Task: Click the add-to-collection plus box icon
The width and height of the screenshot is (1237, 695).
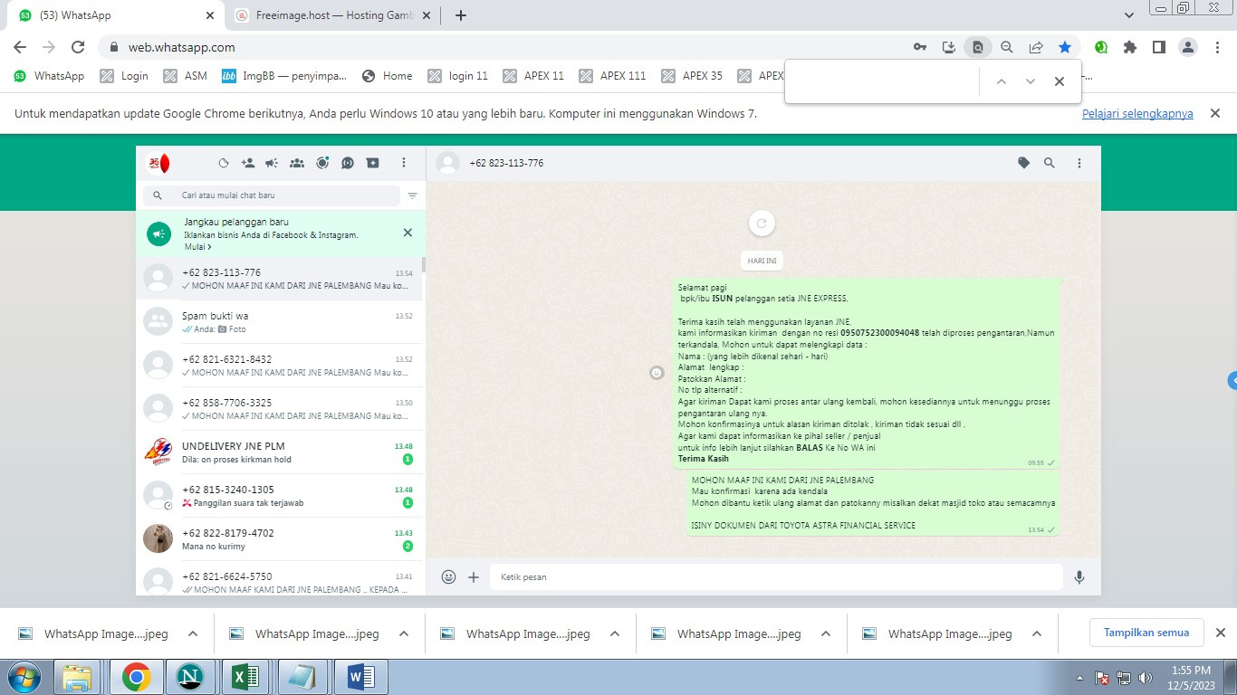Action: click(x=373, y=163)
